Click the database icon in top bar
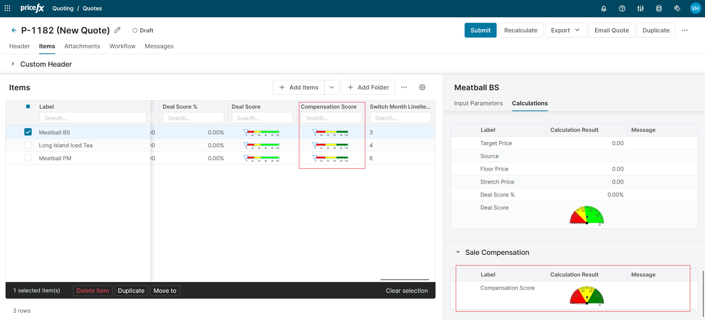Viewport: 705px width, 320px height. click(659, 8)
